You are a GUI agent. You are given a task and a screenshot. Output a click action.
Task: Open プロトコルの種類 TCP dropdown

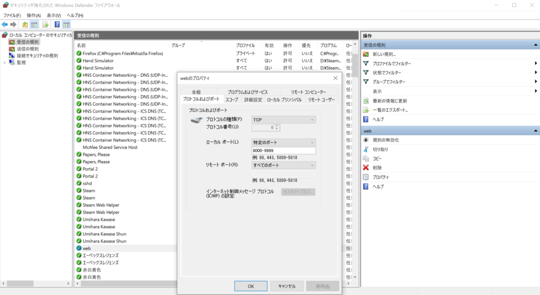point(283,119)
